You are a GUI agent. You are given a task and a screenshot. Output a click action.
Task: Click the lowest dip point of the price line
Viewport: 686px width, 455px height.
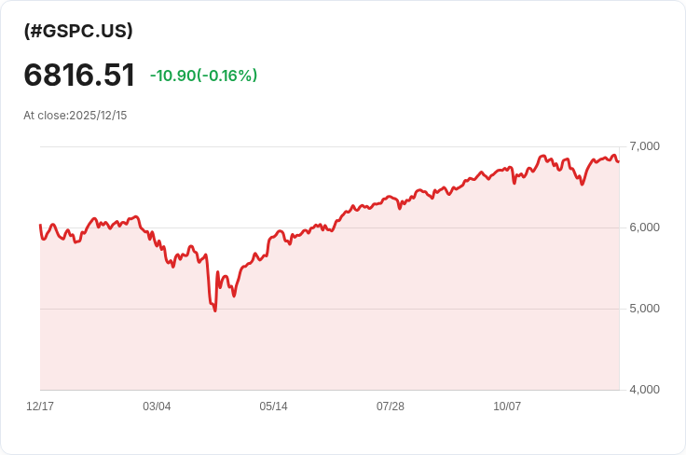(215, 310)
